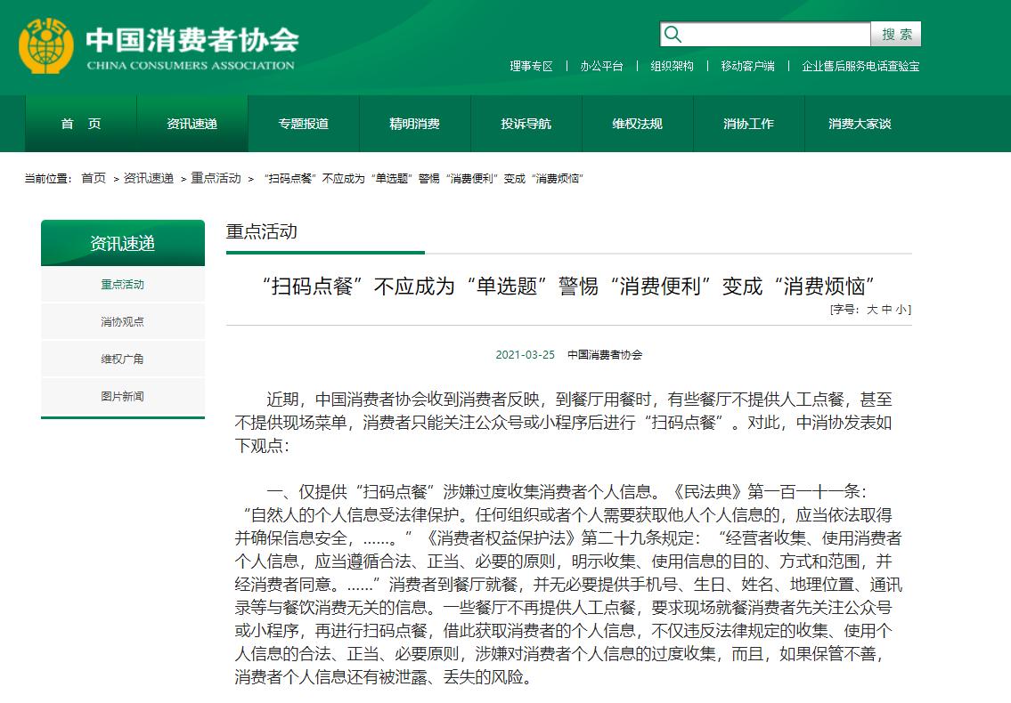Viewport: 1011px width, 703px height.
Task: Click the publish date 2021-03-25
Action: pos(525,355)
